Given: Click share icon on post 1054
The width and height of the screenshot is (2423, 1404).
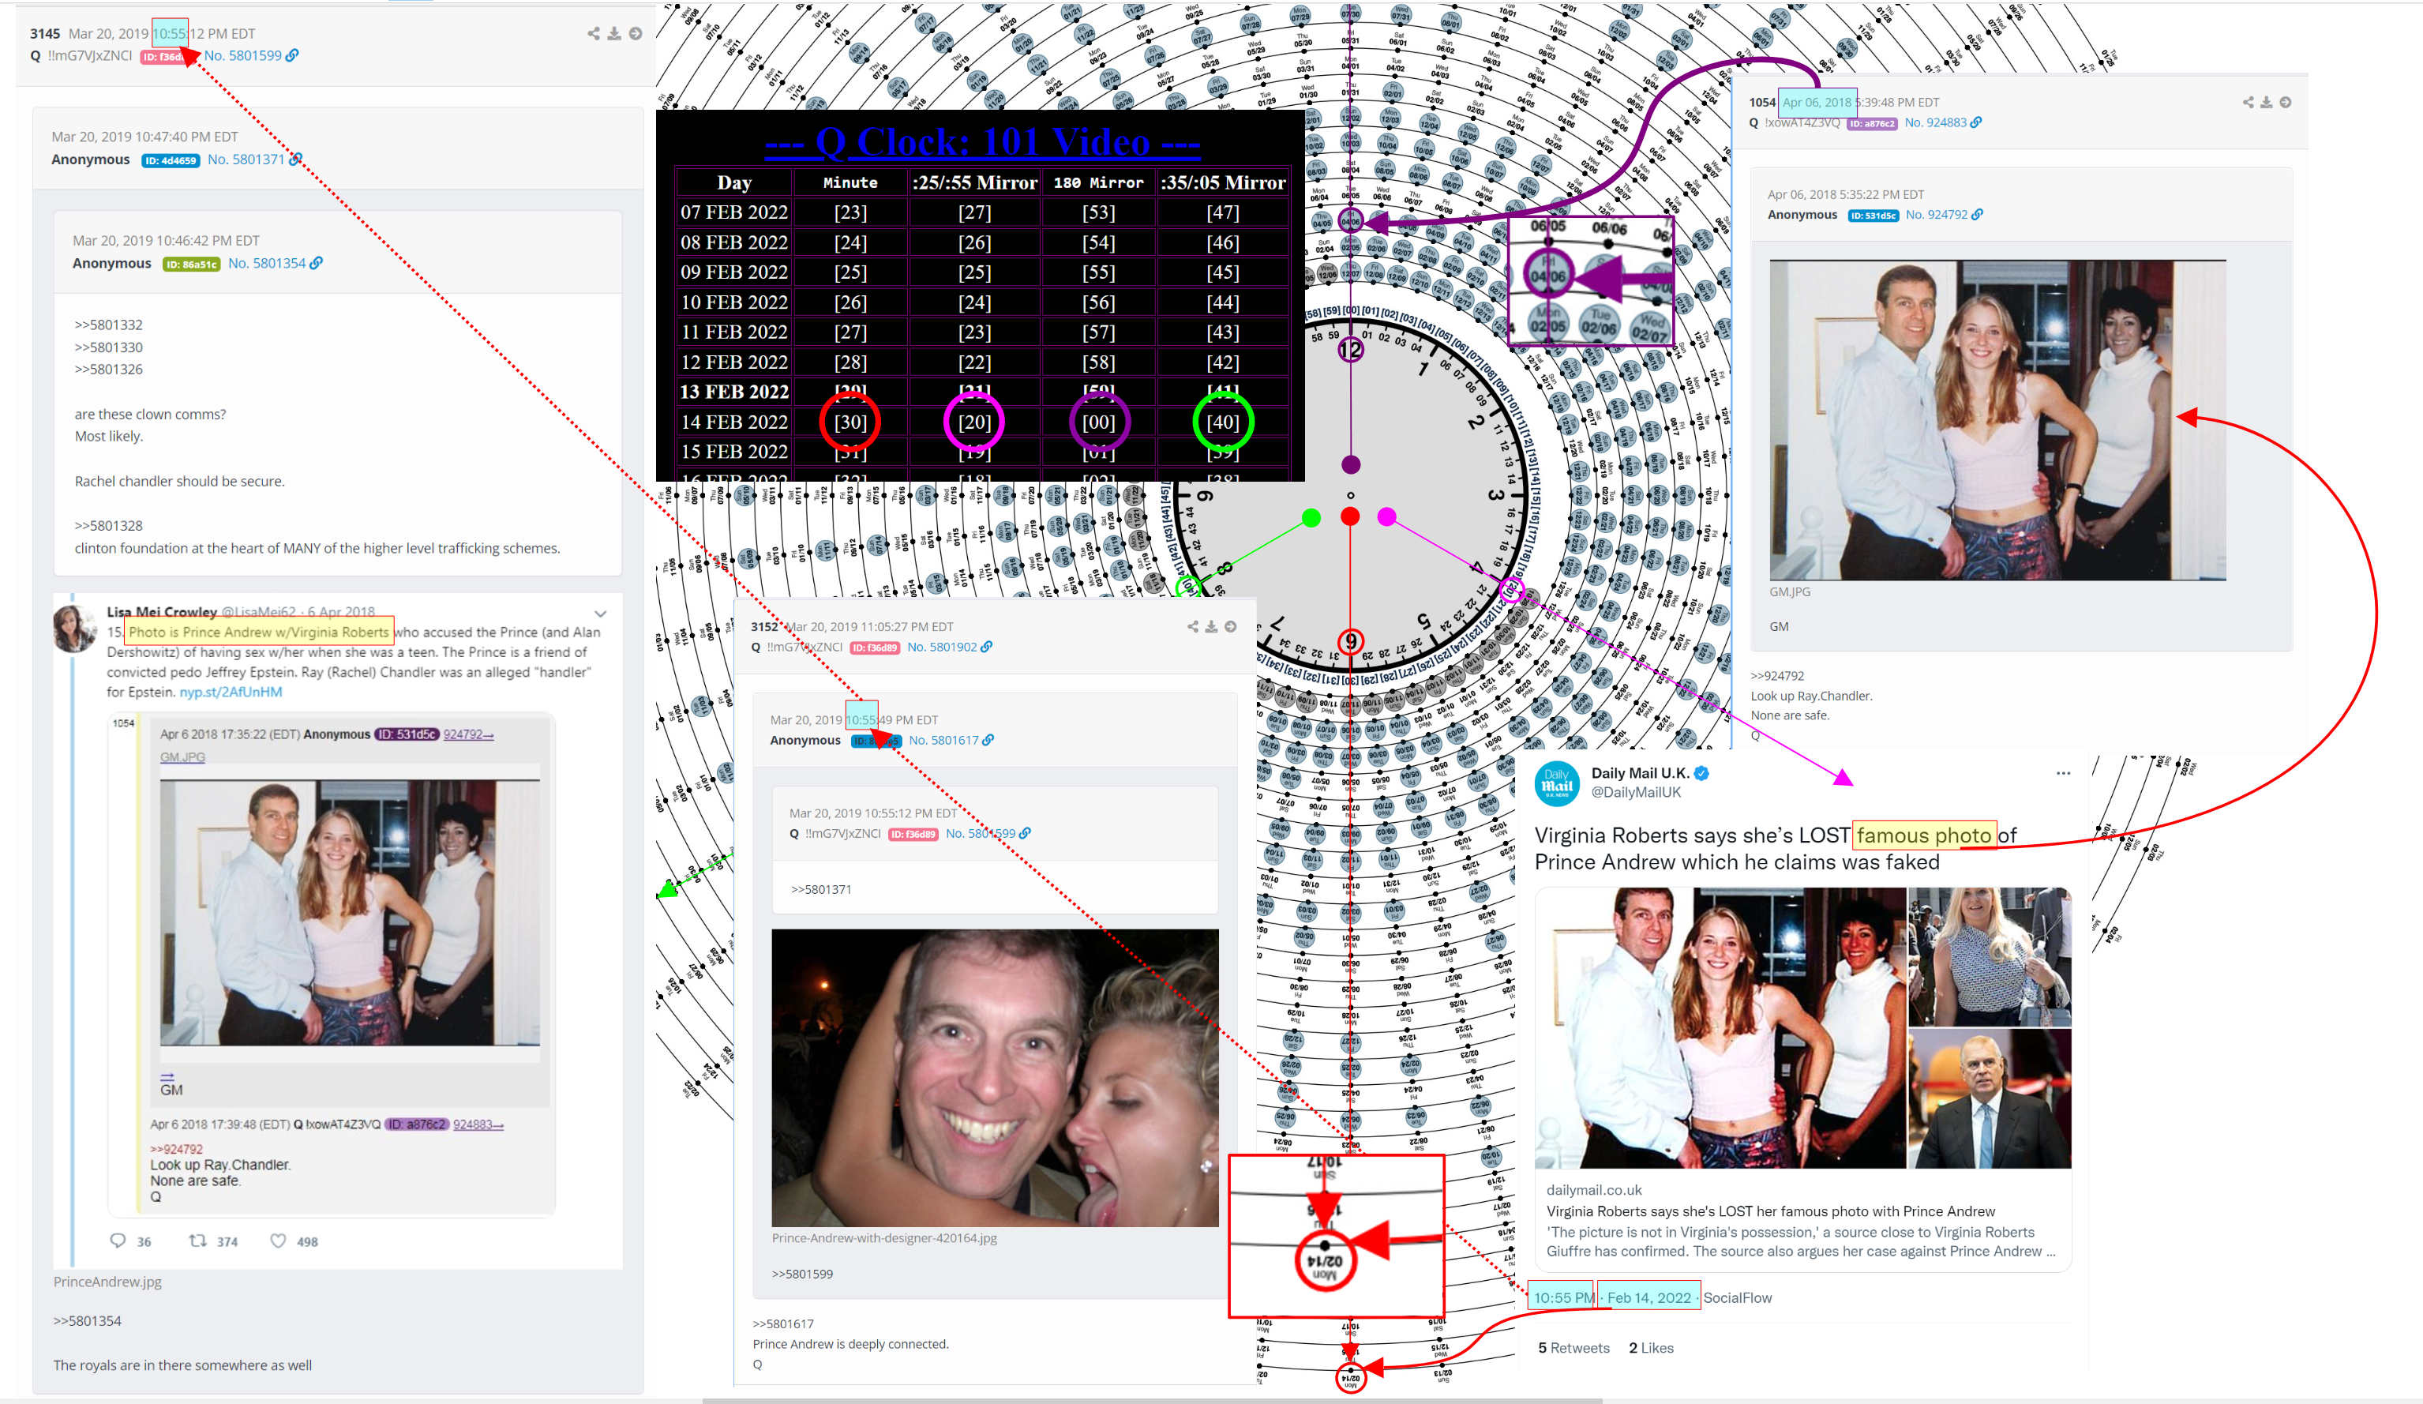Looking at the screenshot, I should [x=2248, y=102].
